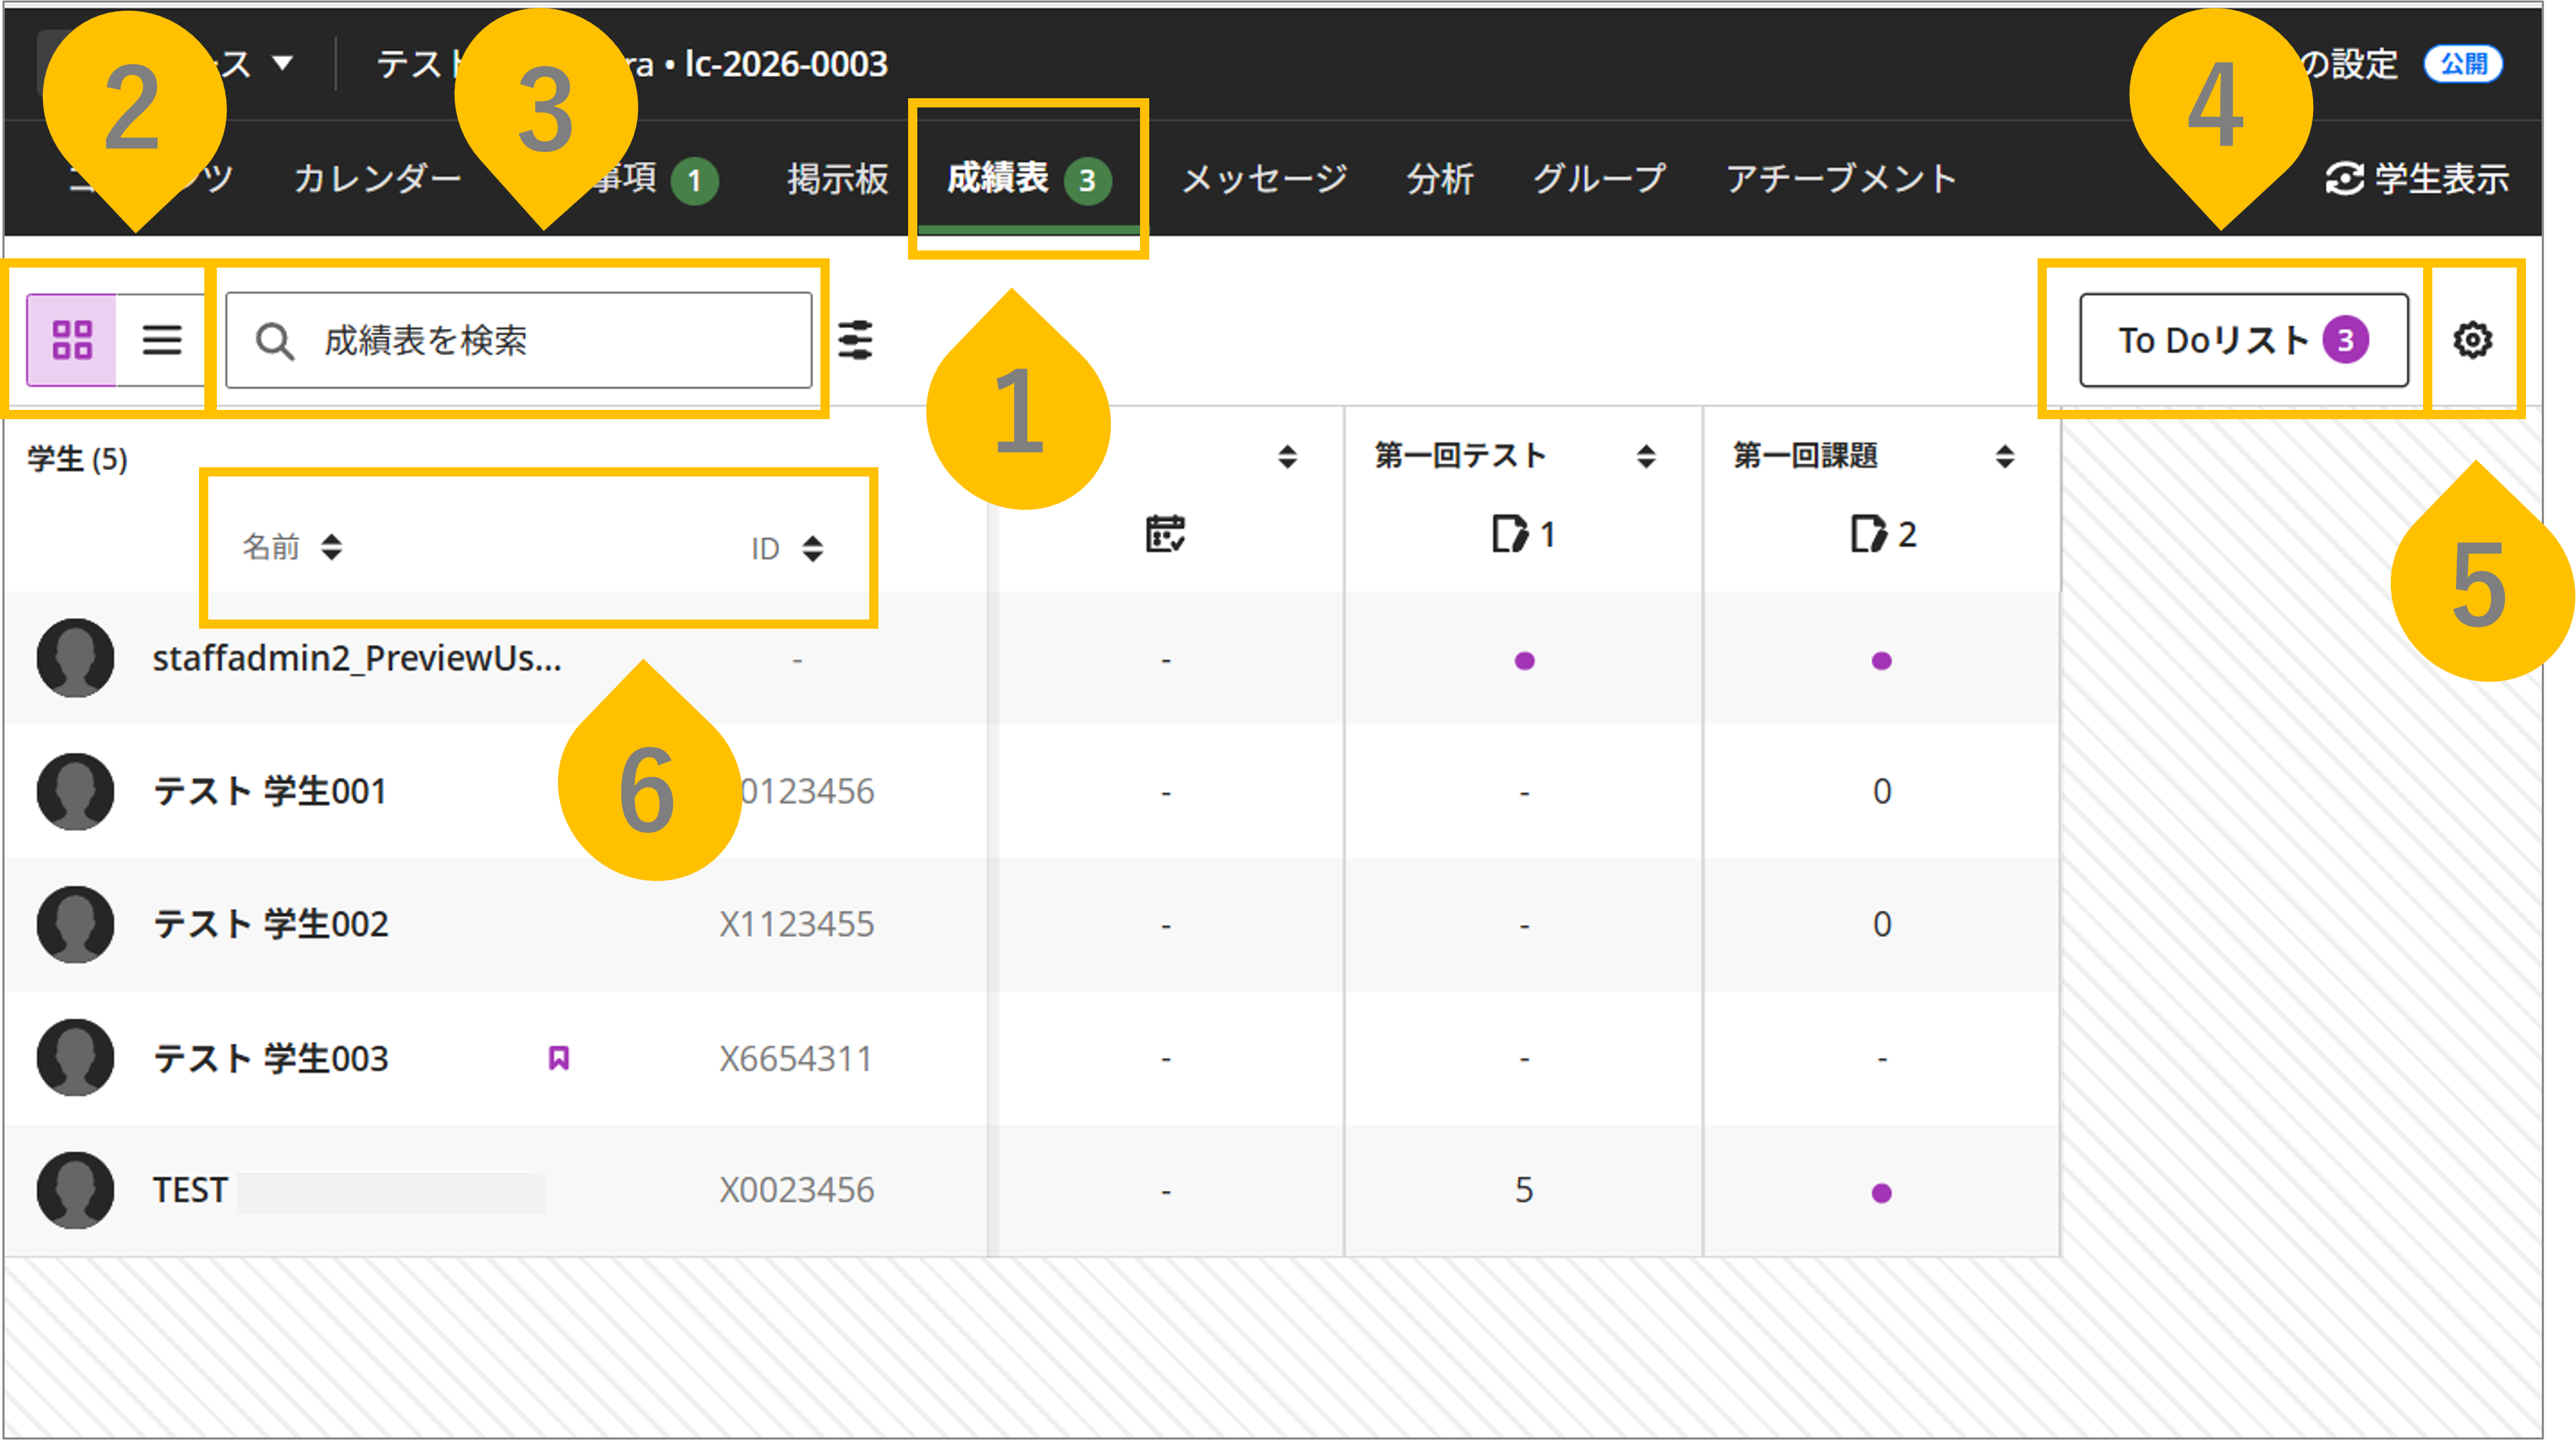Open TEST student's 第一回課題 purple dot
This screenshot has width=2576, height=1440.
(1881, 1192)
